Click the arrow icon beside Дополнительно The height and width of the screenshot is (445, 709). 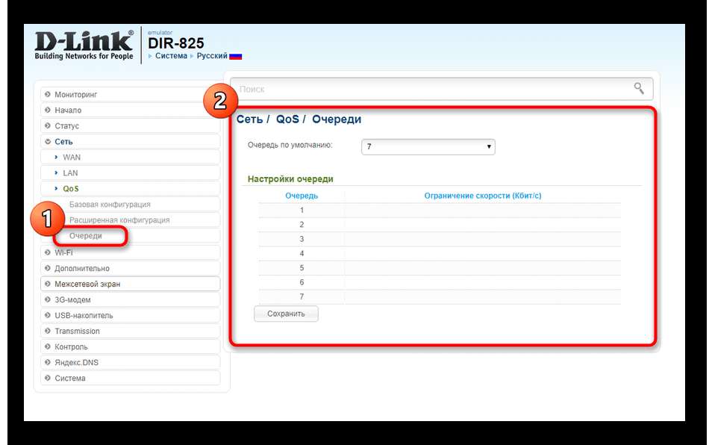[48, 268]
